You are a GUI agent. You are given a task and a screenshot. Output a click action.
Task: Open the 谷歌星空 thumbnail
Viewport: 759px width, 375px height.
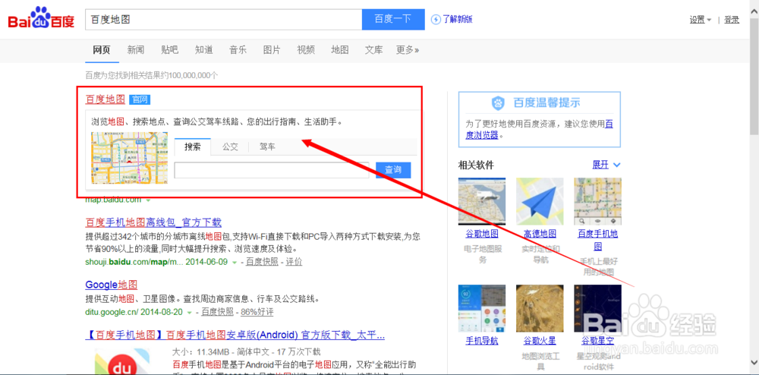[598, 308]
